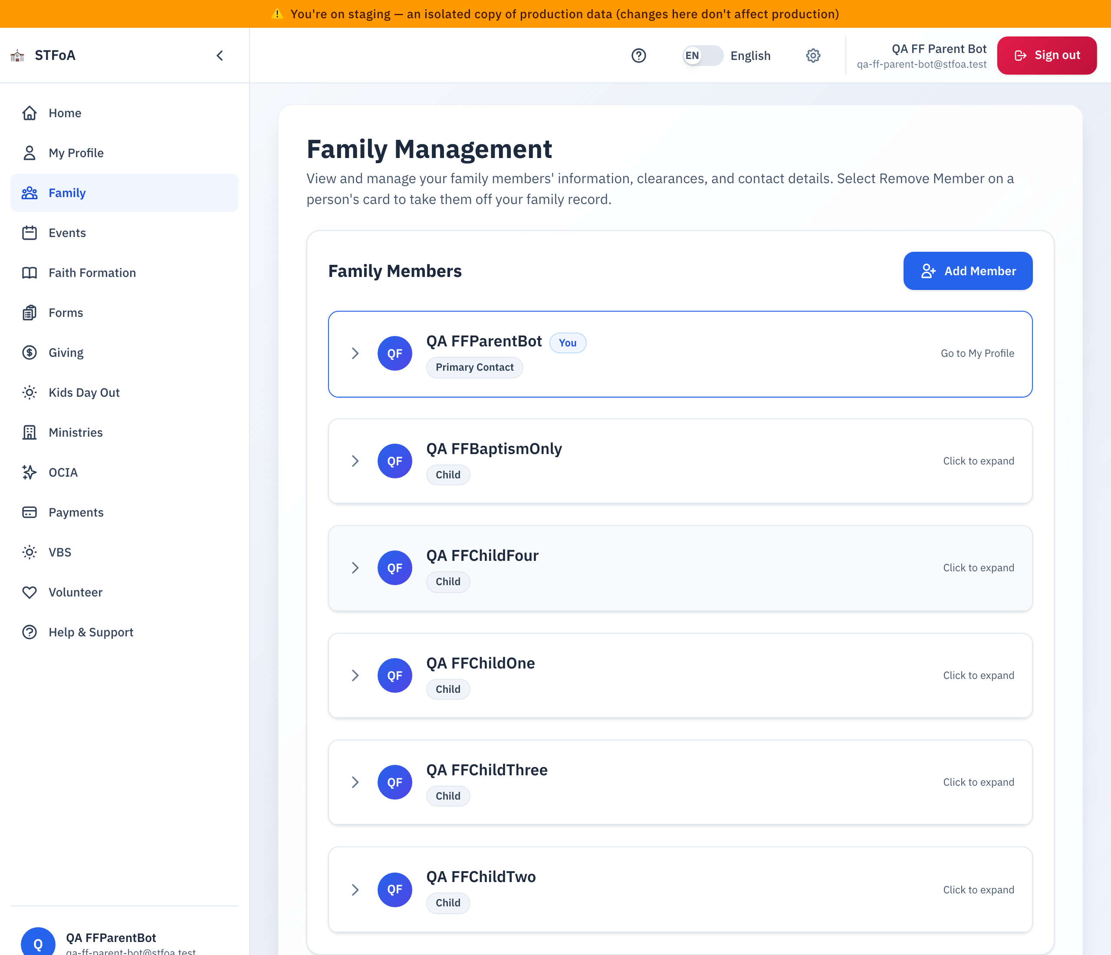
Task: Click the Primary Contact tag
Action: pos(474,367)
